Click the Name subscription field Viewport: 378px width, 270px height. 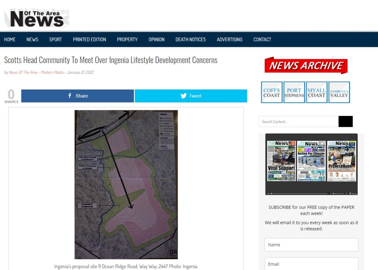(311, 245)
